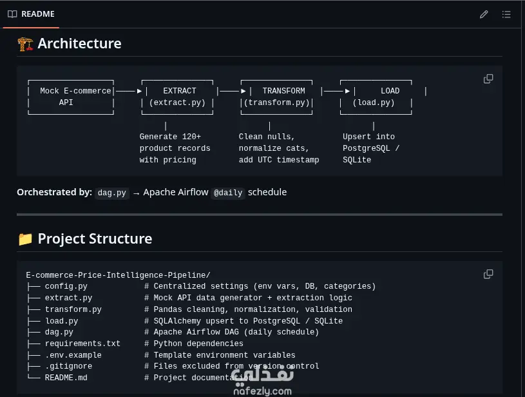Click the Project Structure heading
The height and width of the screenshot is (397, 525).
coord(95,239)
